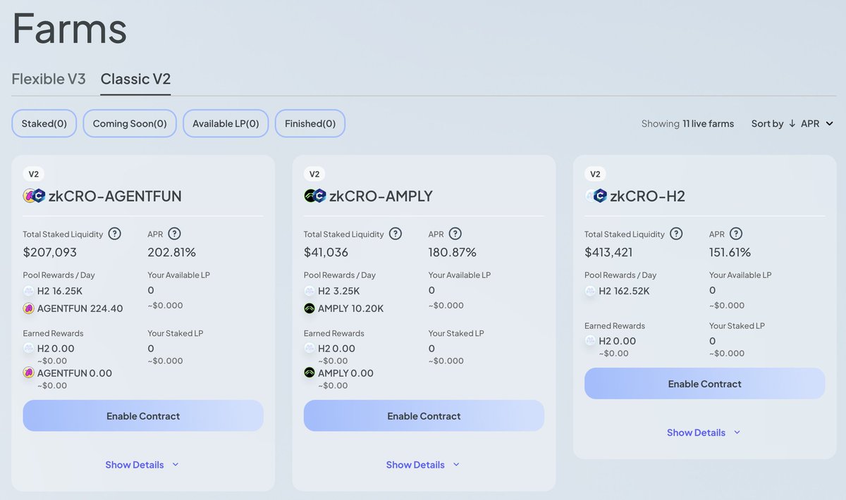Viewport: 846px width, 500px height.
Task: Open the APR help icon on zkCRO-AGENTFUN
Action: [173, 234]
